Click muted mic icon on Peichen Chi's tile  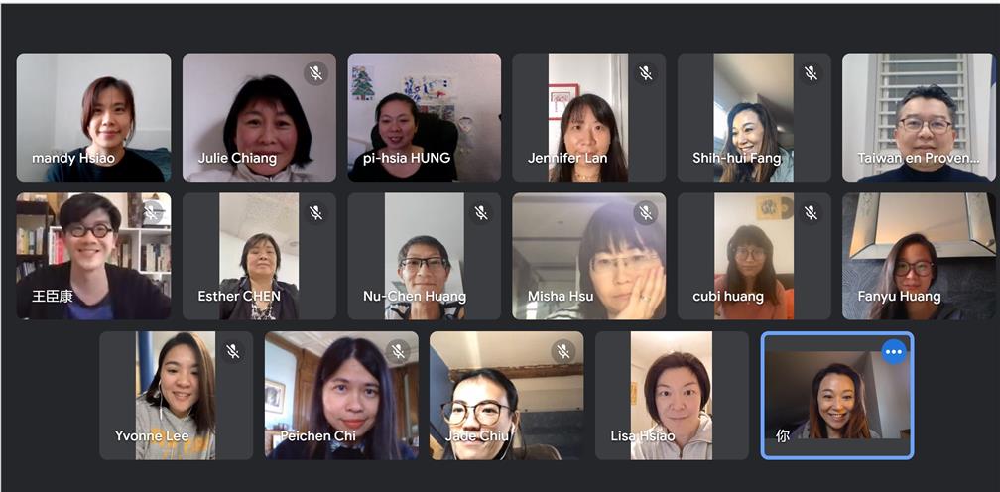point(398,350)
